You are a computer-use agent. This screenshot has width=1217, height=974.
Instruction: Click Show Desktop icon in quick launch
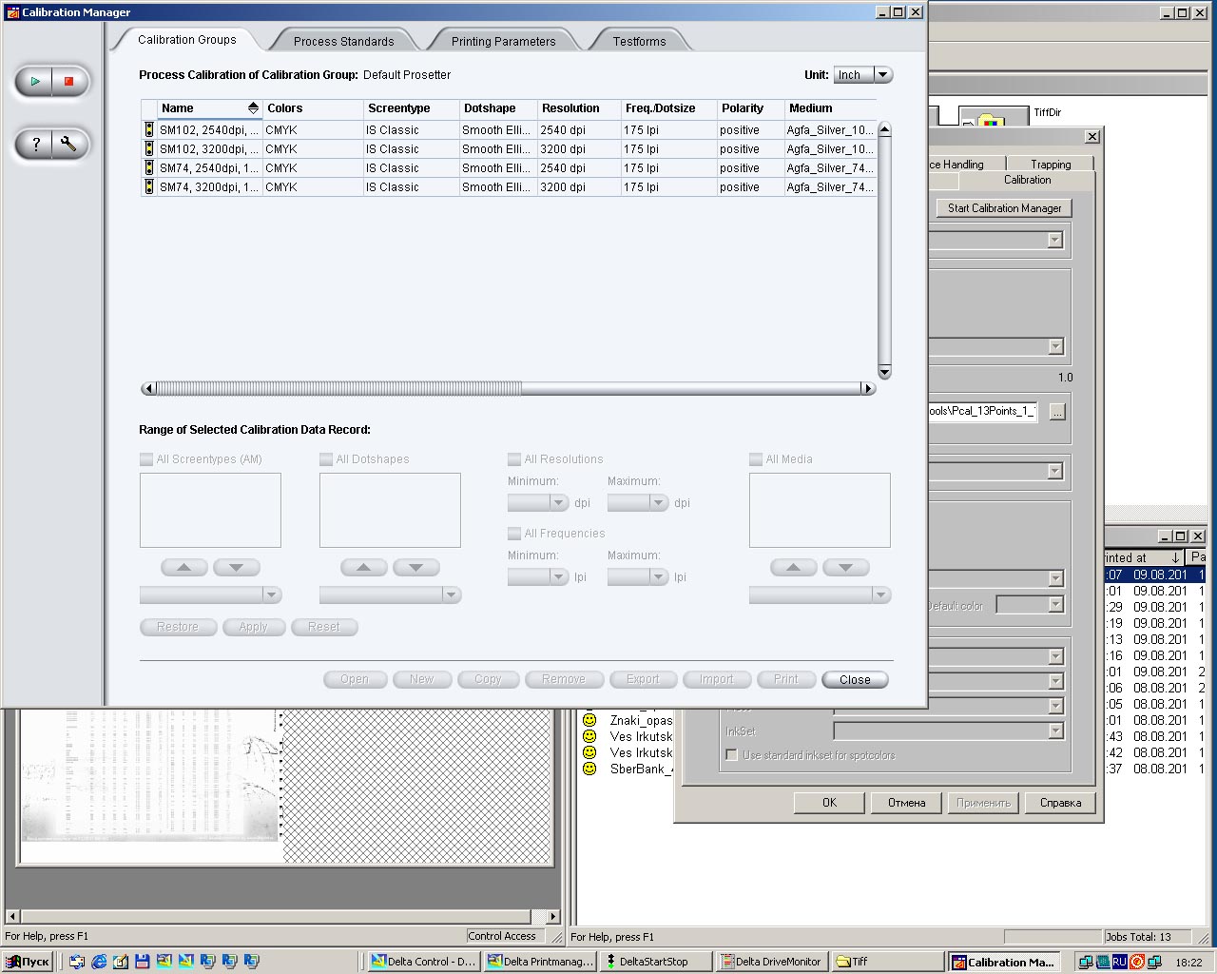[77, 962]
